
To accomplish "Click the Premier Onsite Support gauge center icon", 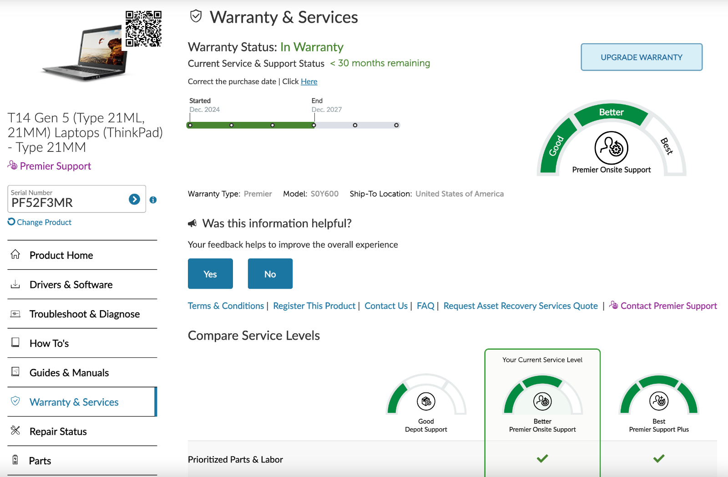I will click(x=612, y=148).
